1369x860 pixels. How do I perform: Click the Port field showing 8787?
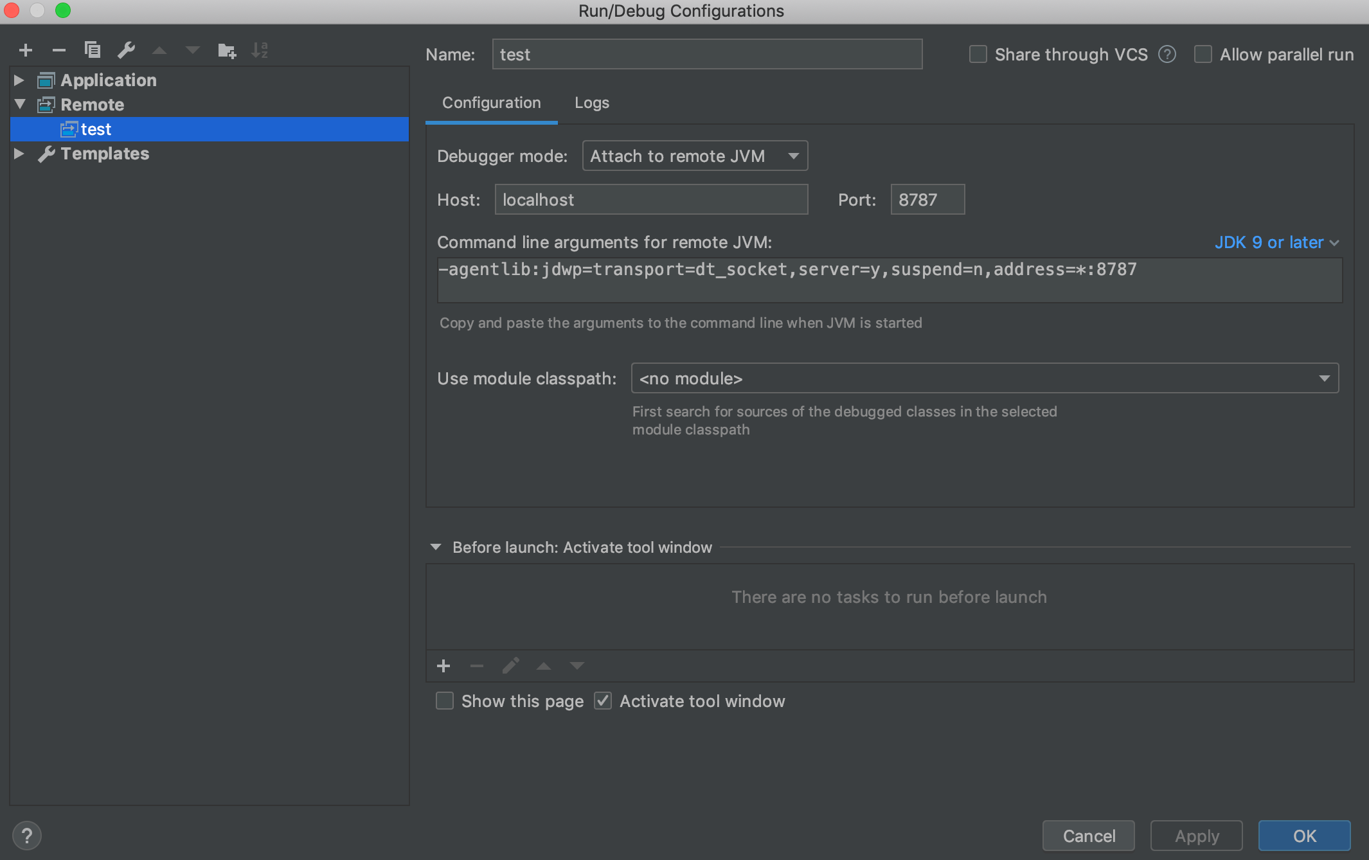click(x=927, y=199)
